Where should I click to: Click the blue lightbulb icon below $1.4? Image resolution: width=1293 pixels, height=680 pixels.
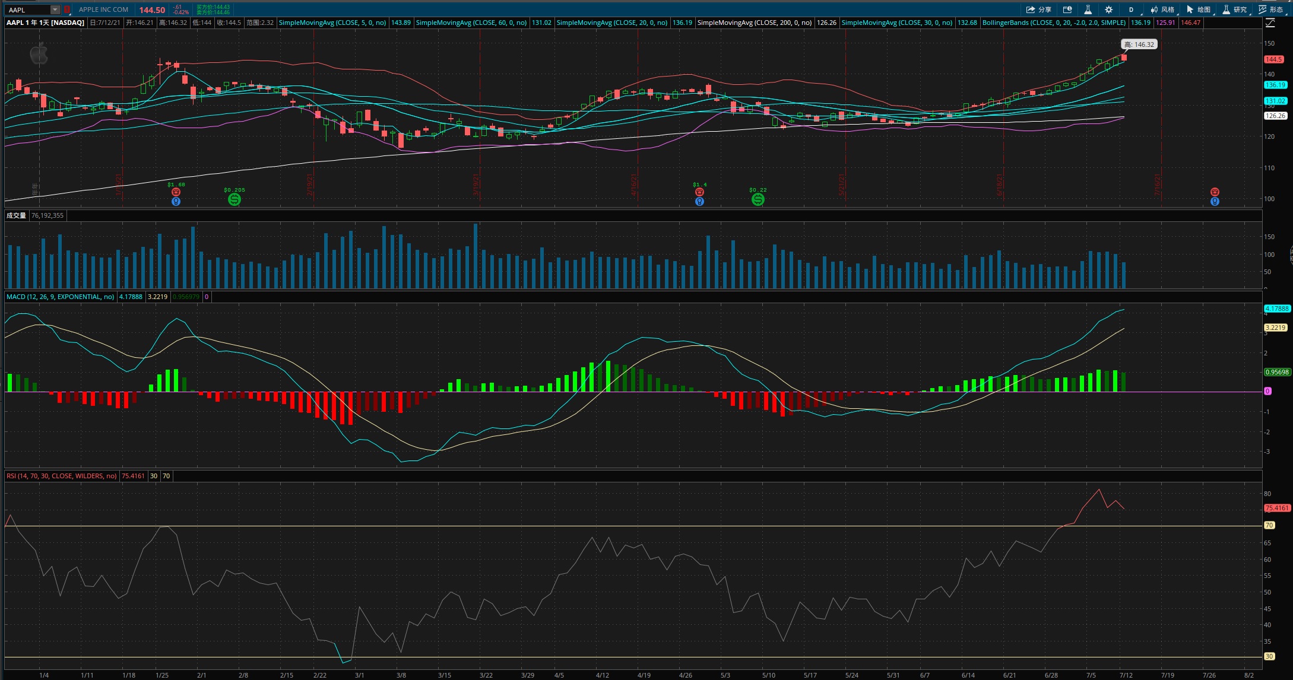click(699, 202)
